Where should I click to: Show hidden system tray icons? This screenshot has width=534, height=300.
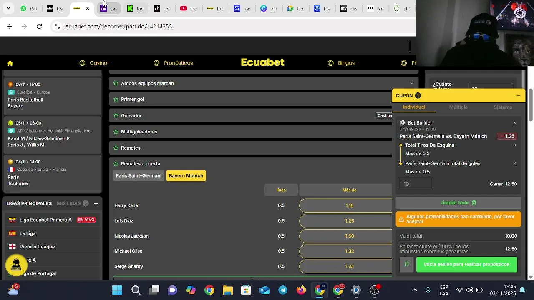point(415,290)
